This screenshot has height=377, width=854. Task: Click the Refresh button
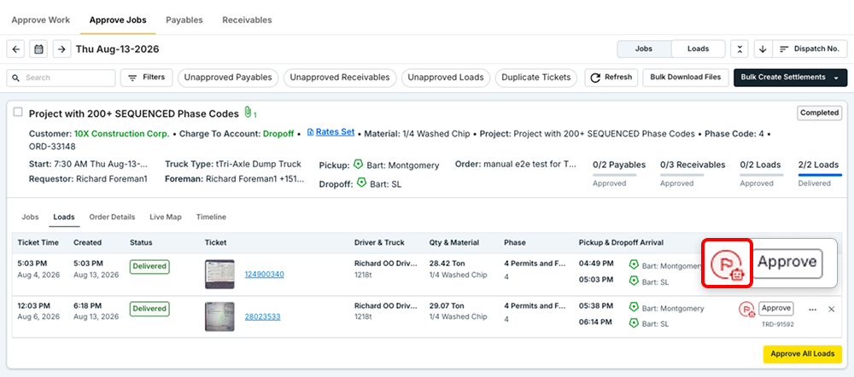611,78
